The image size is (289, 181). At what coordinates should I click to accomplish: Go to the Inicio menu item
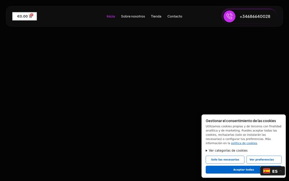[111, 16]
